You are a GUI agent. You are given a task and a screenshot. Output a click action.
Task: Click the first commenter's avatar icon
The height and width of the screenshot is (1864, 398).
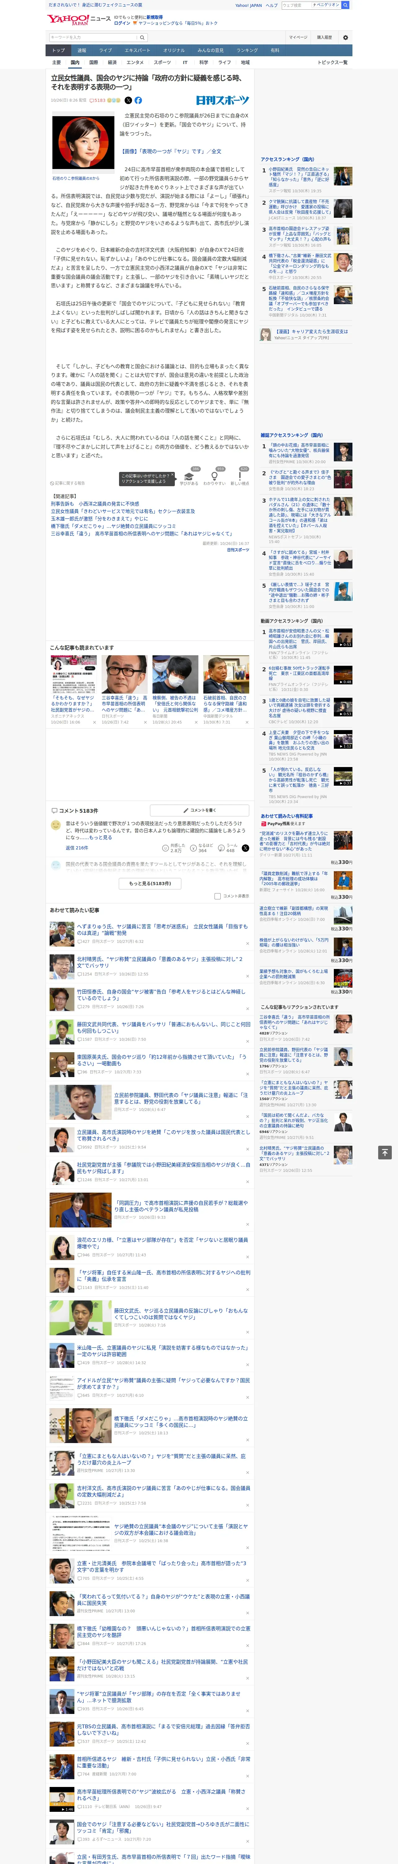[55, 825]
